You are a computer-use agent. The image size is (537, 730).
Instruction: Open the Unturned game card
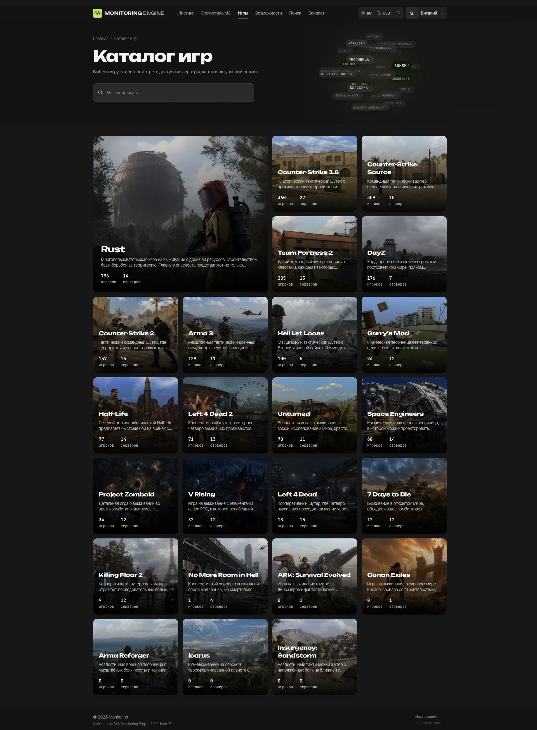coord(314,415)
